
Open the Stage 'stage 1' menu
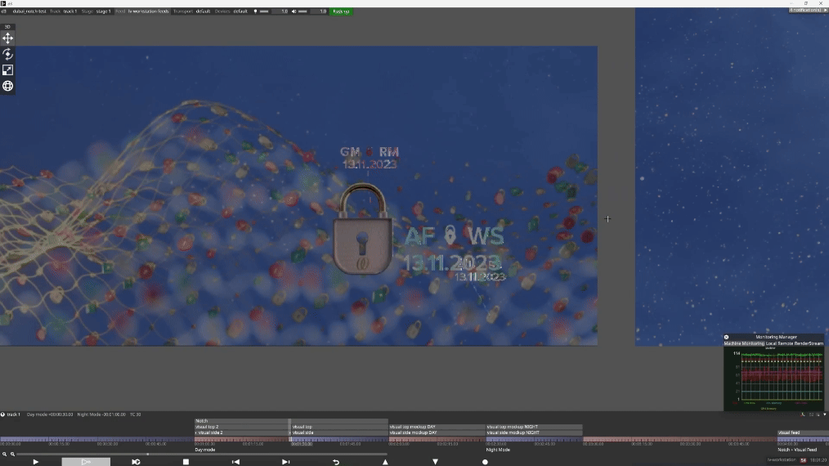coord(96,11)
